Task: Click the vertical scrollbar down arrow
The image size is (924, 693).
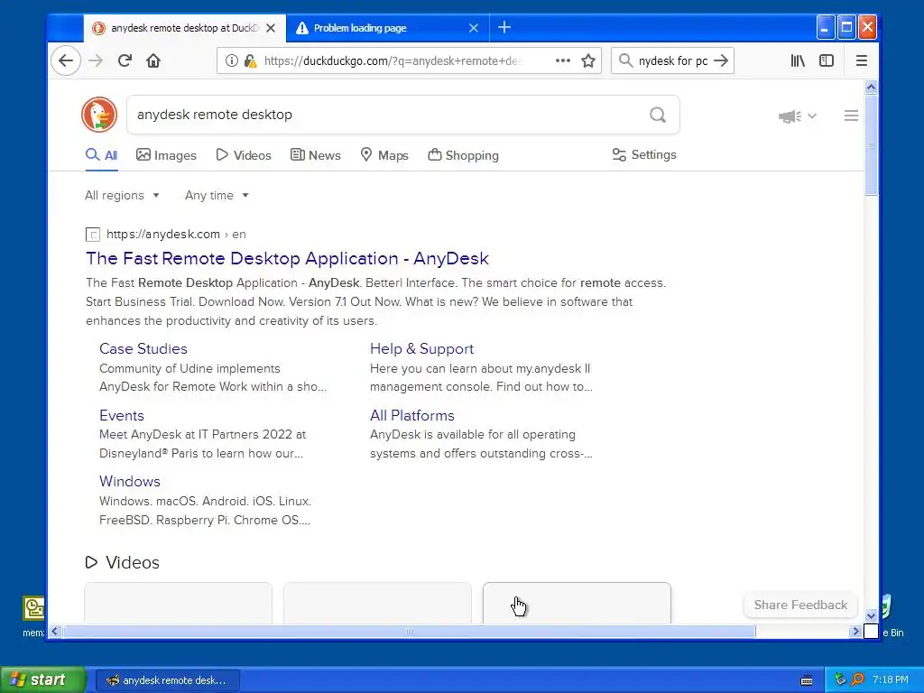Action: (871, 616)
